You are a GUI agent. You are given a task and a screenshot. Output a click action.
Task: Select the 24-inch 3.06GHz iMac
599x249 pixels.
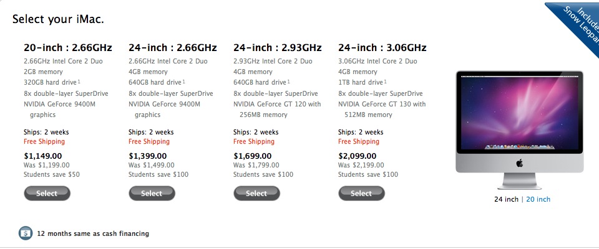361,194
